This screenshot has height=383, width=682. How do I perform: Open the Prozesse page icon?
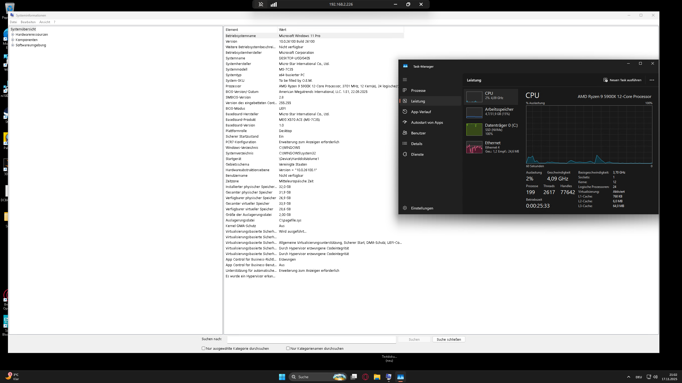pyautogui.click(x=405, y=90)
